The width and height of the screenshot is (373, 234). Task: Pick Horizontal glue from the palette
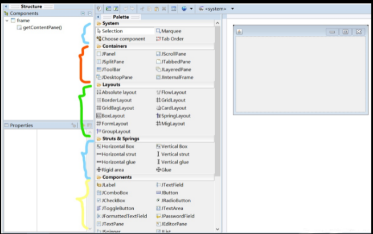point(116,162)
